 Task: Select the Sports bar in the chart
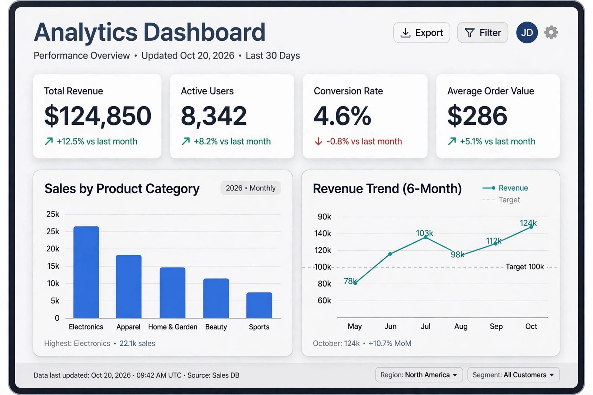pos(259,305)
